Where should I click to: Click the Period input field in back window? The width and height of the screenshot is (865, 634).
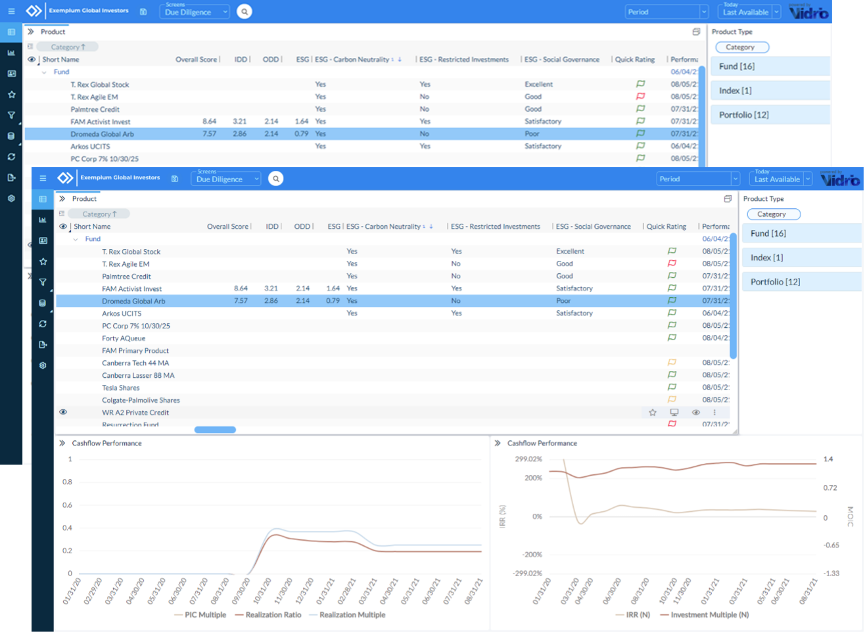pyautogui.click(x=662, y=12)
